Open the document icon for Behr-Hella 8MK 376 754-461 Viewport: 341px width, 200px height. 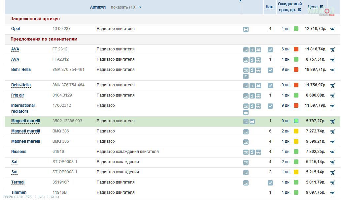click(246, 76)
